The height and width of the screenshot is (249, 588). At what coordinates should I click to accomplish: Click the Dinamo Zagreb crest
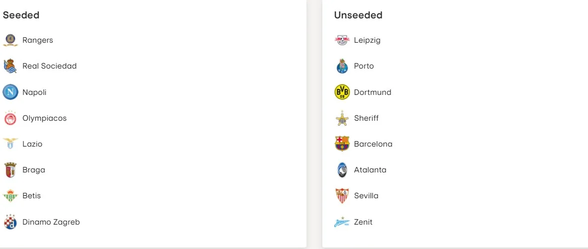10,222
